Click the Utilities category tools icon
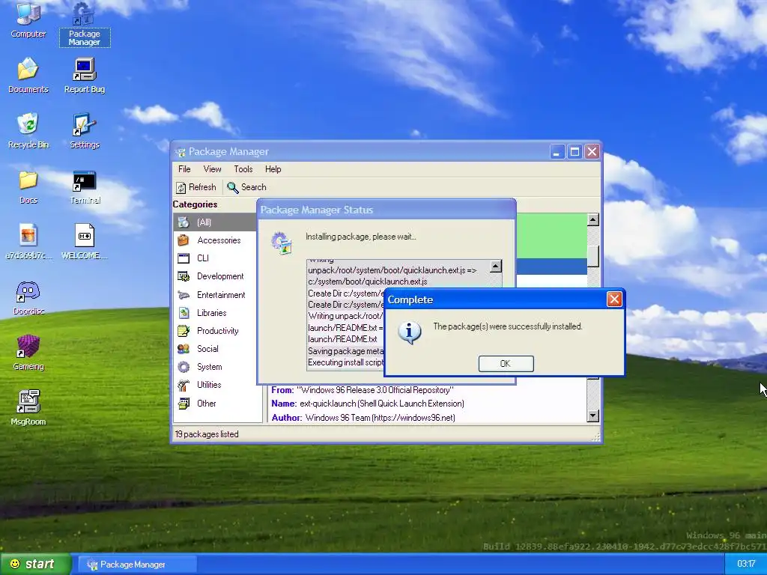Screen dimensions: 767x575 click(x=184, y=386)
